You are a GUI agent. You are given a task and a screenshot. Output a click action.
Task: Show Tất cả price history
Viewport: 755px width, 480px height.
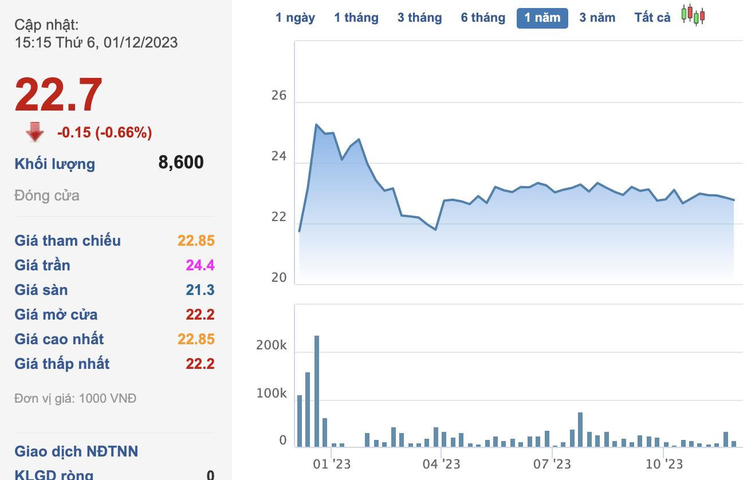pyautogui.click(x=652, y=18)
